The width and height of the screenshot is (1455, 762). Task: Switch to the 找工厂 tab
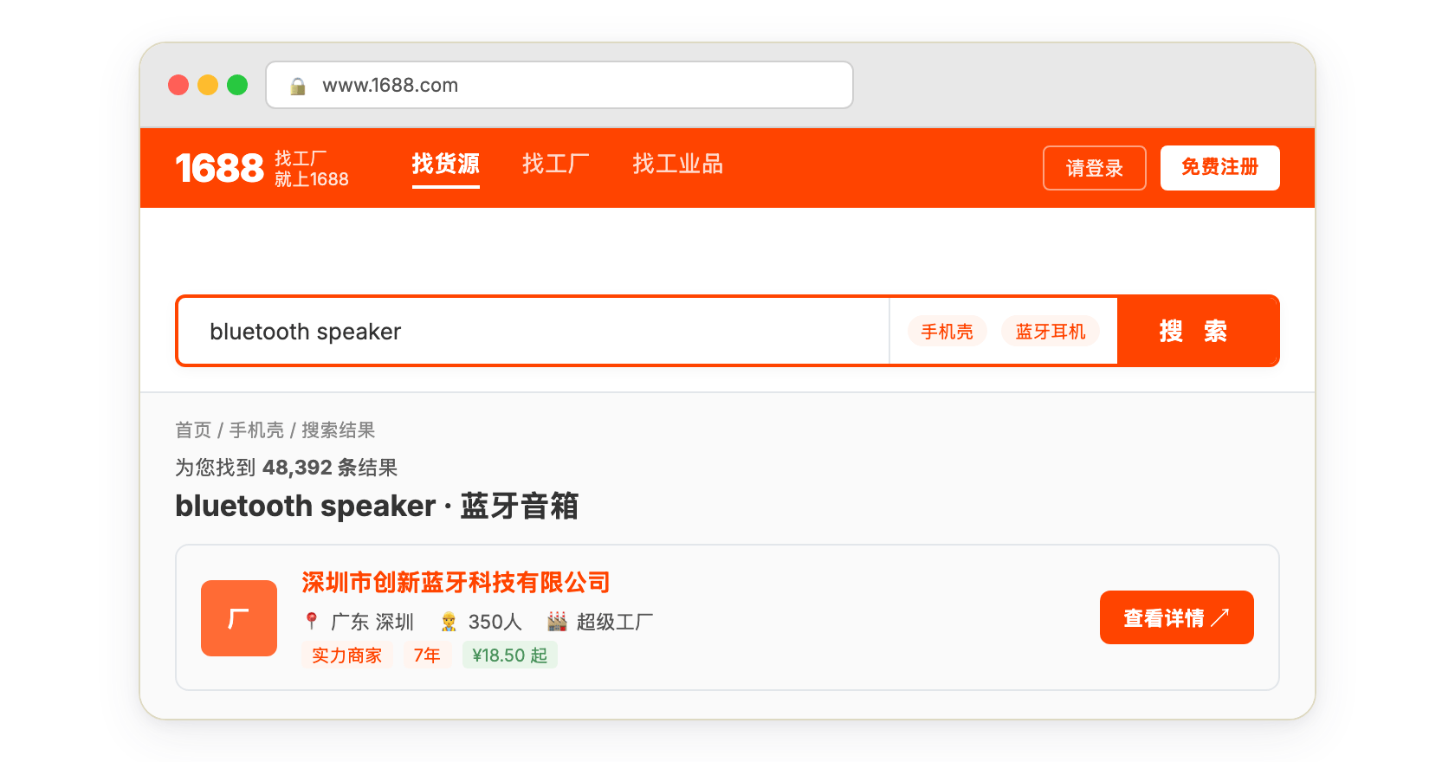555,165
